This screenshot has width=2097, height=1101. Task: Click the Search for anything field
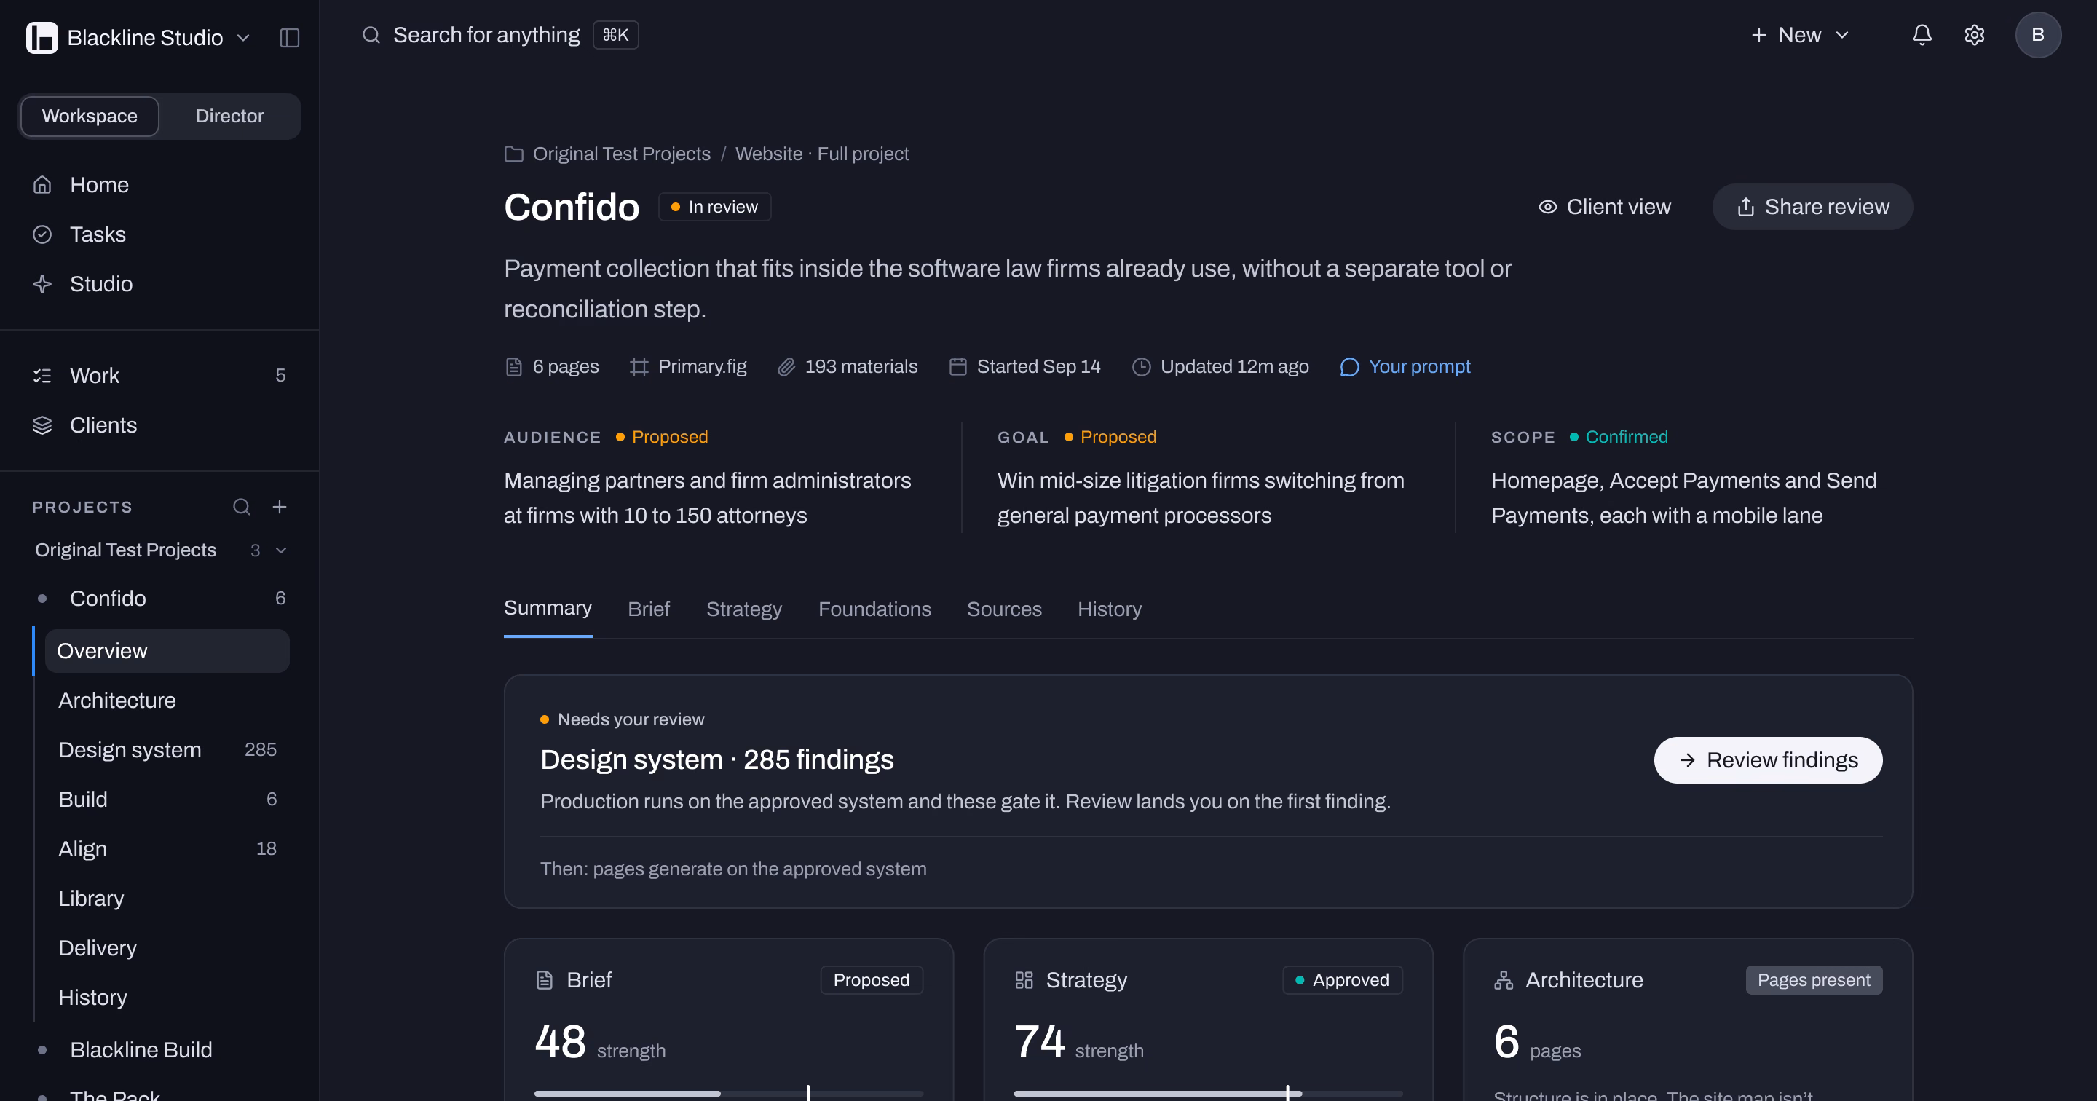499,35
